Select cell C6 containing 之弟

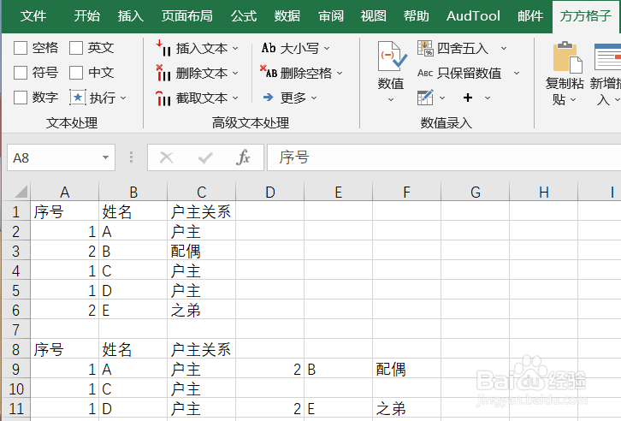(x=202, y=310)
